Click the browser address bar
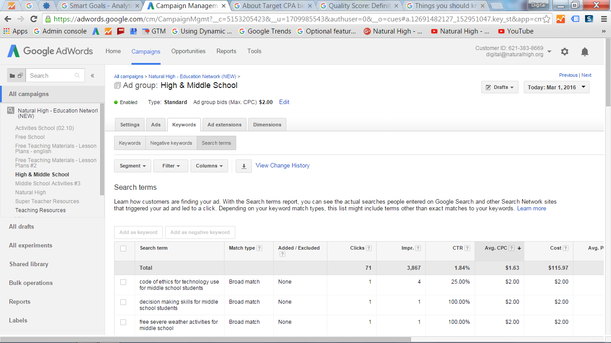The image size is (611, 343). coord(293,19)
